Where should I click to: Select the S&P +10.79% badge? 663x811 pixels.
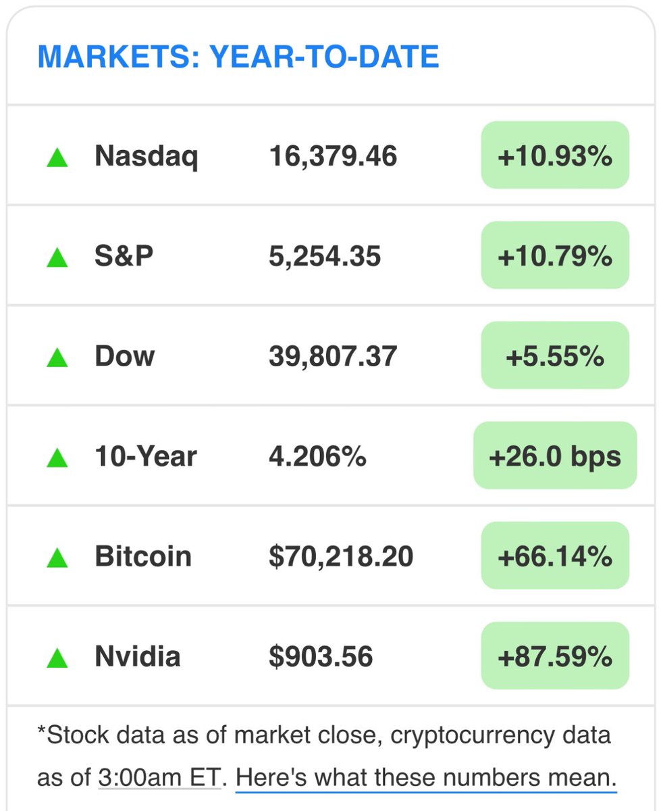point(555,255)
